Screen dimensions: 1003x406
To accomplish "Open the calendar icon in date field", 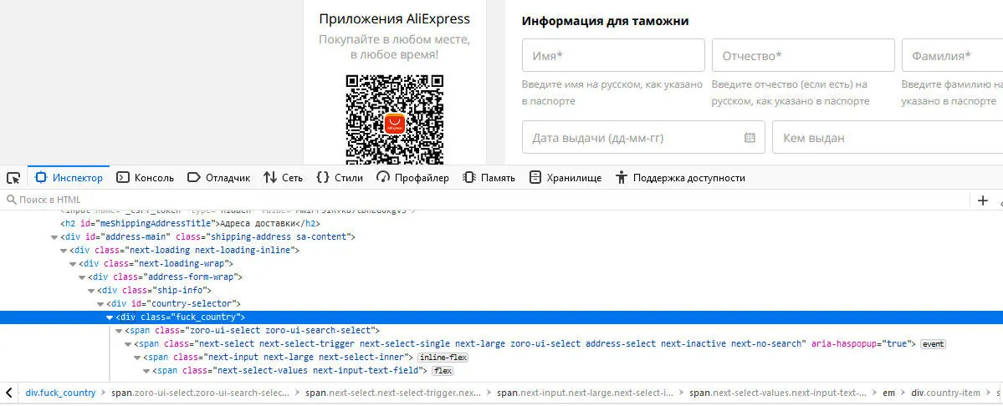I will (x=750, y=138).
